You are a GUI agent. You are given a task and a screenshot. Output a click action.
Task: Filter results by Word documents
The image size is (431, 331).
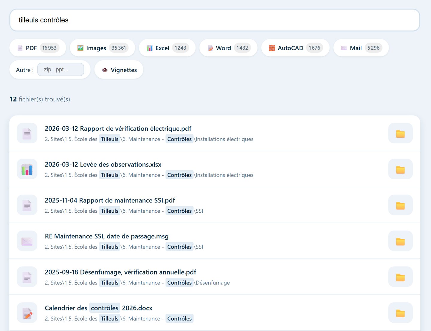tap(228, 48)
